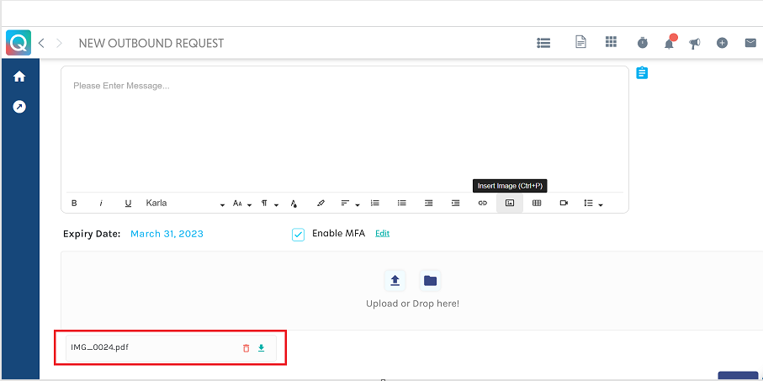Go back with the left chevron
Image resolution: width=763 pixels, height=381 pixels.
[x=41, y=43]
